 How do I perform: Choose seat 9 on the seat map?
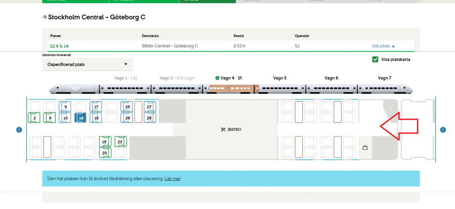pos(65,107)
